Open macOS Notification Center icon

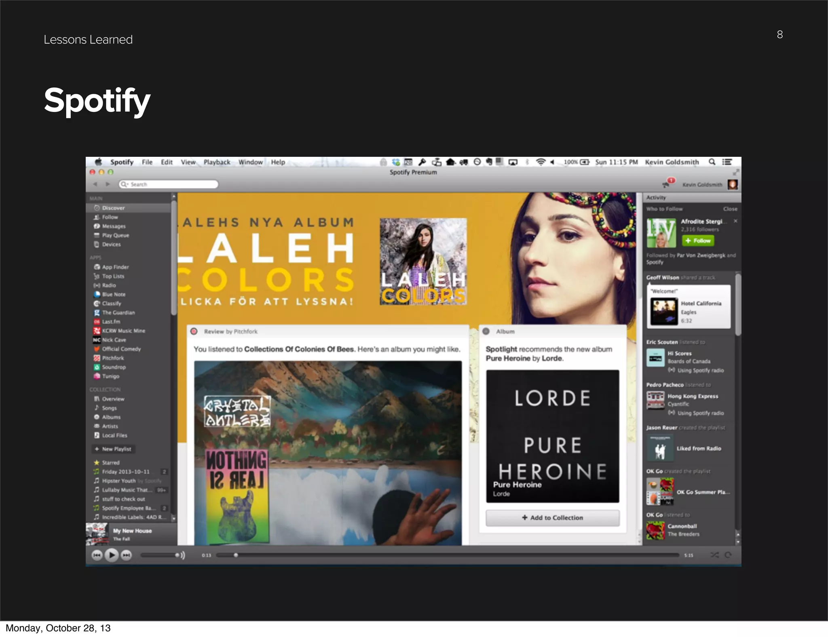click(x=727, y=162)
